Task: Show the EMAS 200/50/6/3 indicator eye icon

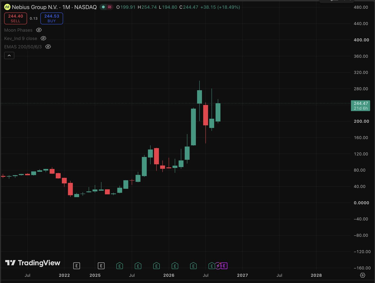Action: (48, 46)
